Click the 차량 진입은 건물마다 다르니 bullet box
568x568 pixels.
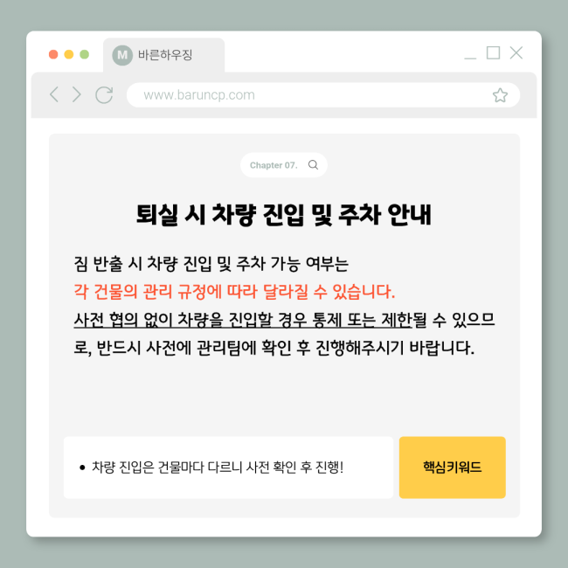pyautogui.click(x=228, y=468)
